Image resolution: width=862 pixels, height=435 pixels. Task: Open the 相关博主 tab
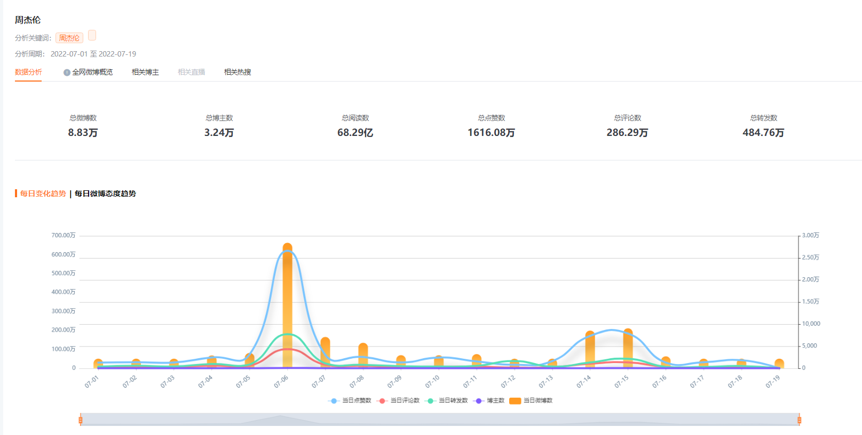[x=145, y=72]
